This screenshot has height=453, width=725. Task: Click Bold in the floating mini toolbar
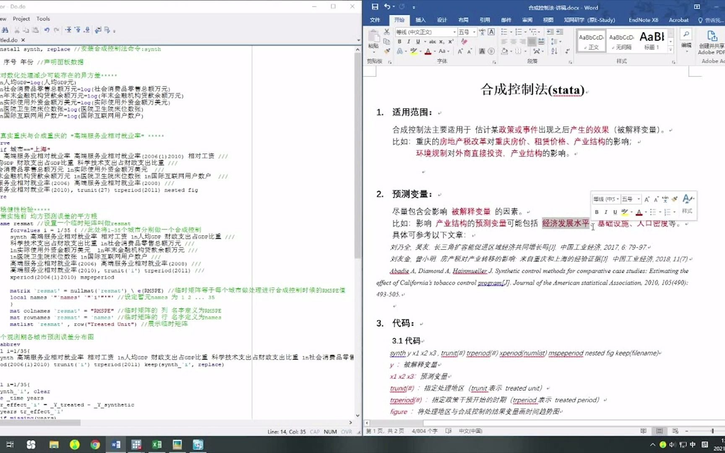pyautogui.click(x=597, y=212)
